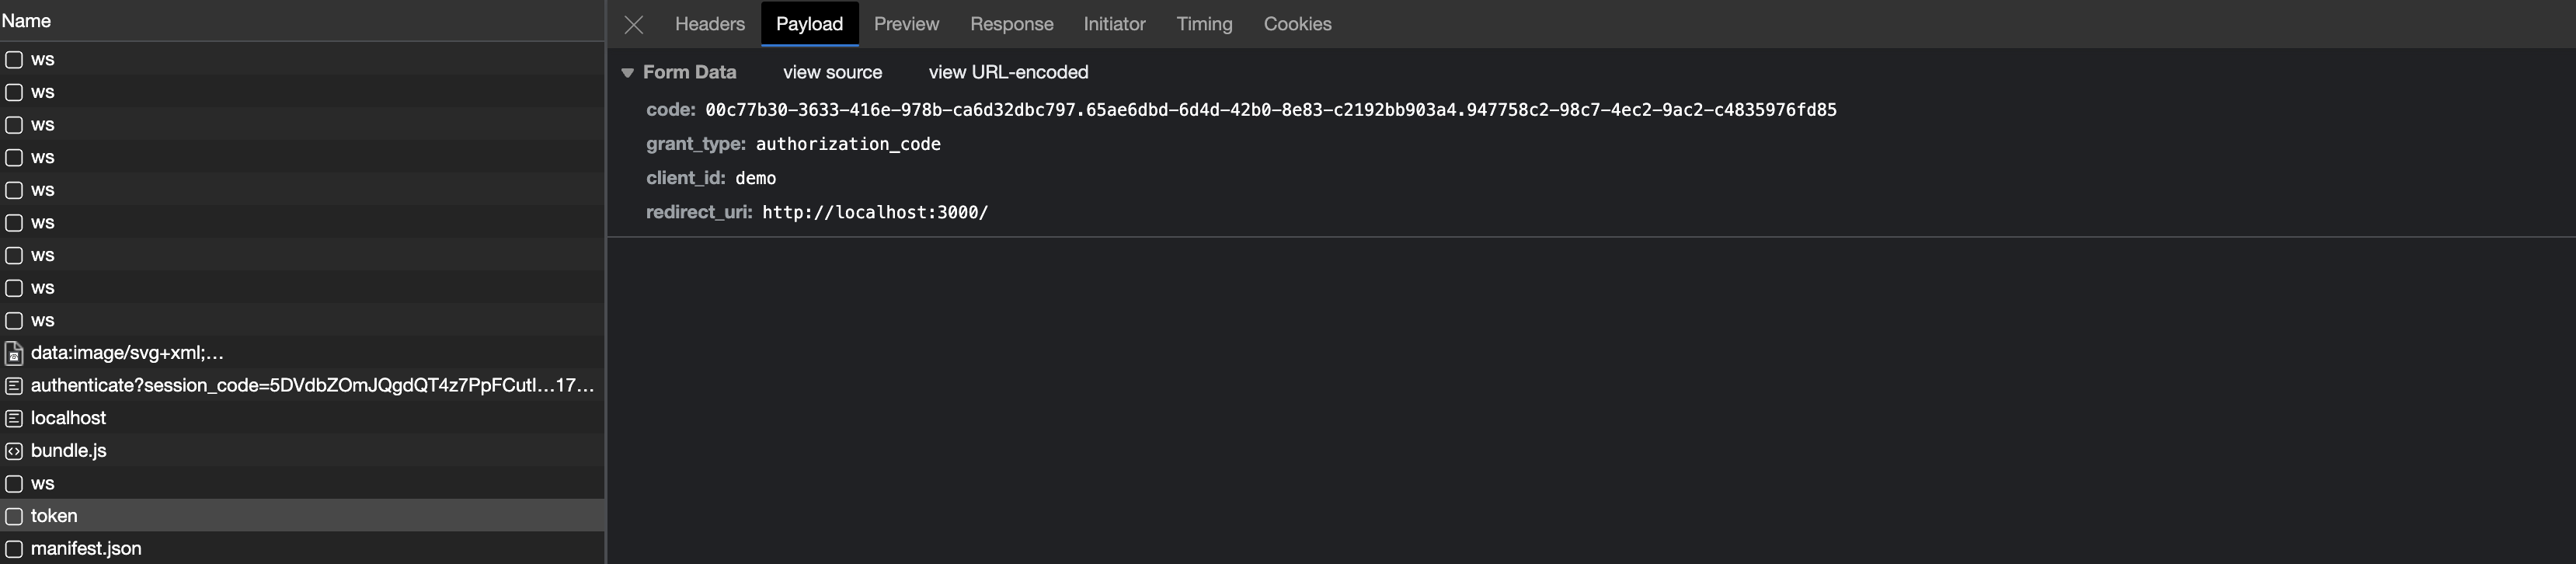Select the manifest.json request

tap(86, 549)
